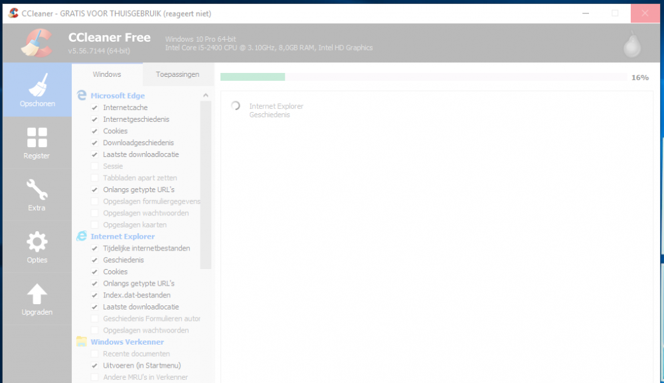This screenshot has height=383, width=664.
Task: Enable Geschiedenis Formulieren checkbox
Action: point(94,319)
